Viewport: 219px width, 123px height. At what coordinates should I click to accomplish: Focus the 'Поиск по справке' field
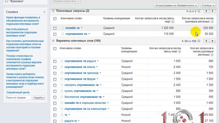tap(18, 98)
